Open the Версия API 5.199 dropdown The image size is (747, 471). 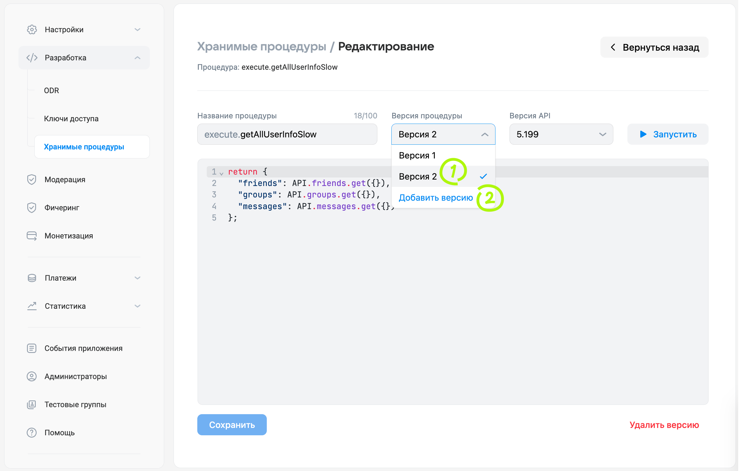pos(561,134)
